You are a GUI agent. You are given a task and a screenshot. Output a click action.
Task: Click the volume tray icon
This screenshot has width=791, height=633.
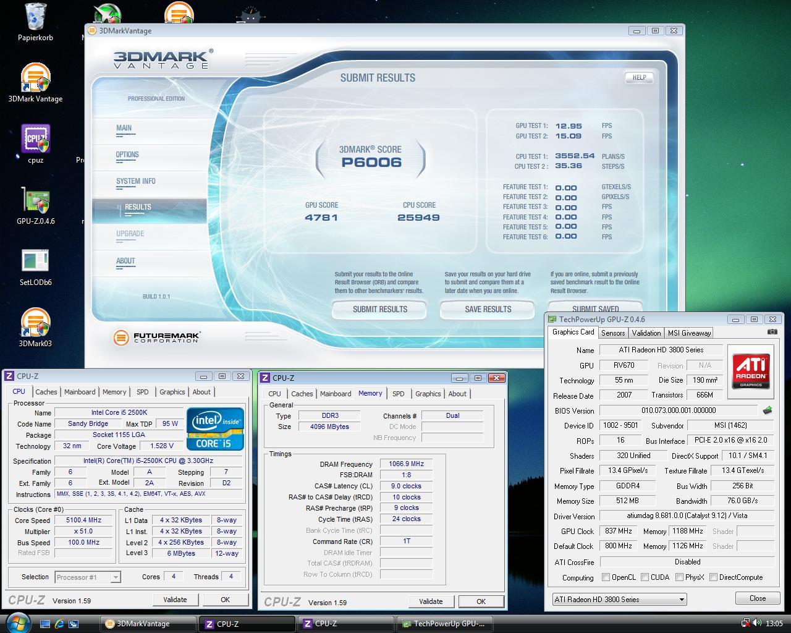757,623
